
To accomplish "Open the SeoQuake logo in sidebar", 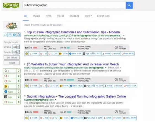I will (12, 26).
